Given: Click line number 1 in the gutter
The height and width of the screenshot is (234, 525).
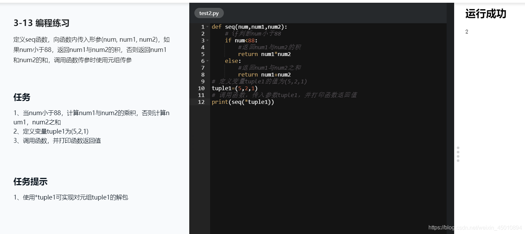Looking at the screenshot, I should 203,27.
